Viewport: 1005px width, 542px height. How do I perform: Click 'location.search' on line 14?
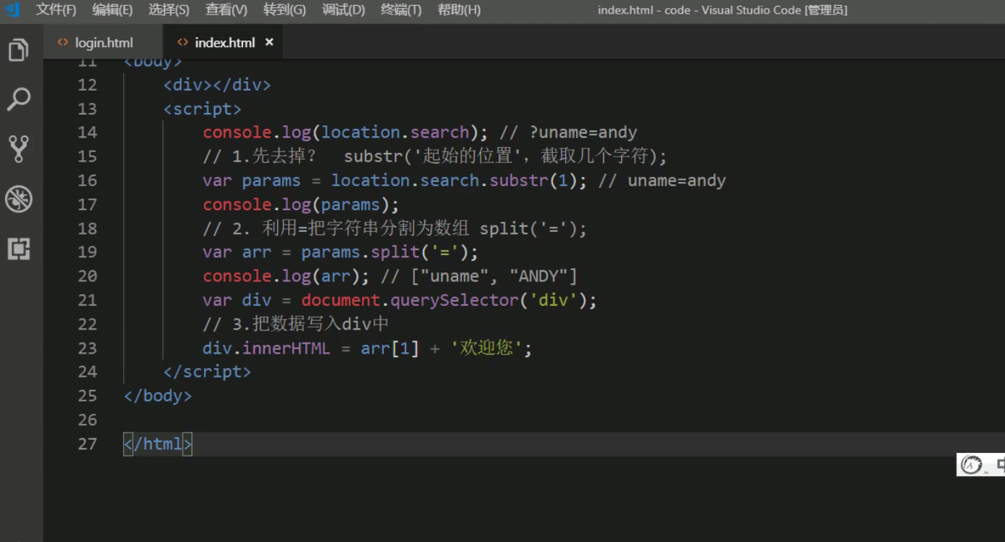pos(395,133)
